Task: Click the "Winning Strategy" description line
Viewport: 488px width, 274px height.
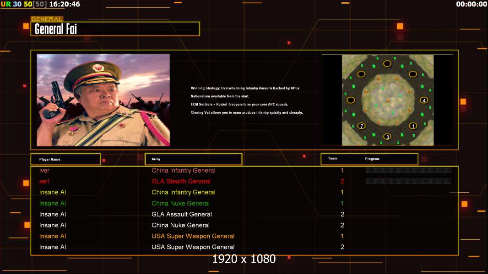Action: tap(245, 88)
